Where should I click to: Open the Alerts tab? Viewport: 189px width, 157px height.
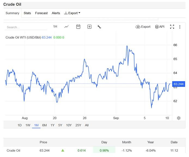coord(56,13)
